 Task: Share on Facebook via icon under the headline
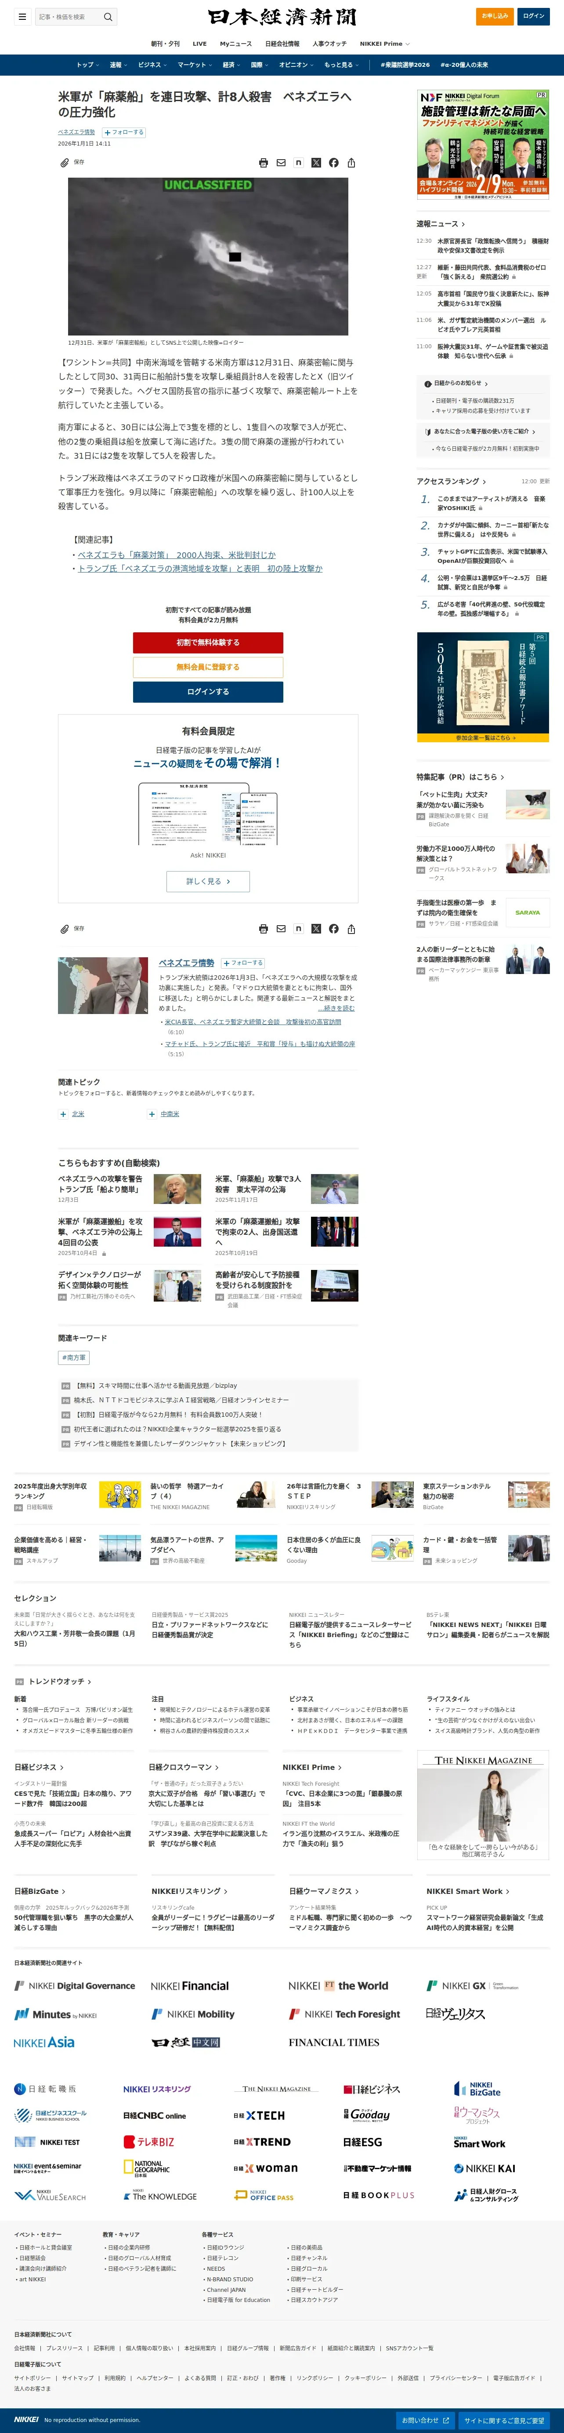(334, 162)
